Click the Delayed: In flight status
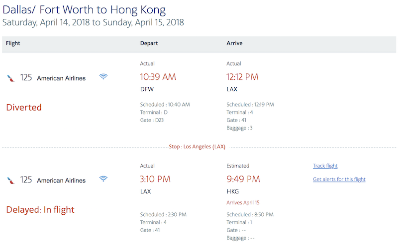This screenshot has height=247, width=398. coord(40,209)
